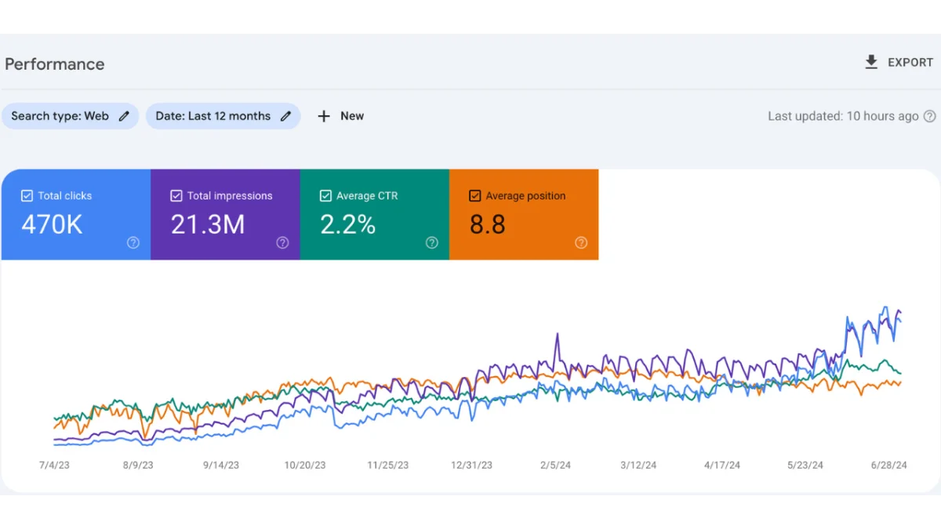
Task: Click the Export download icon
Action: 871,63
